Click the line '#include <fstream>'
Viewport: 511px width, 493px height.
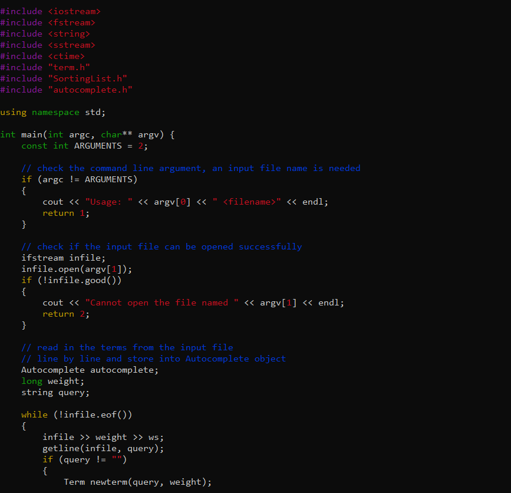(48, 22)
